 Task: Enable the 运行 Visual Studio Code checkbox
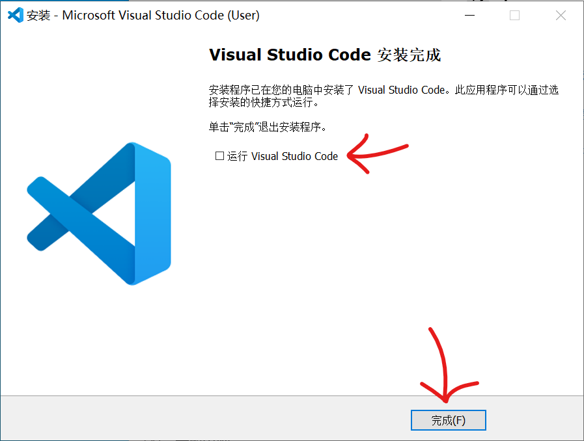tap(219, 156)
